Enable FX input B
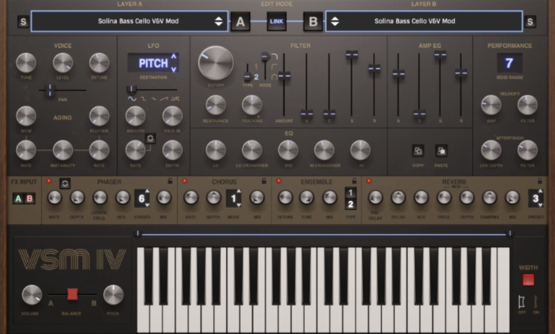The width and height of the screenshot is (555, 334). pyautogui.click(x=30, y=199)
